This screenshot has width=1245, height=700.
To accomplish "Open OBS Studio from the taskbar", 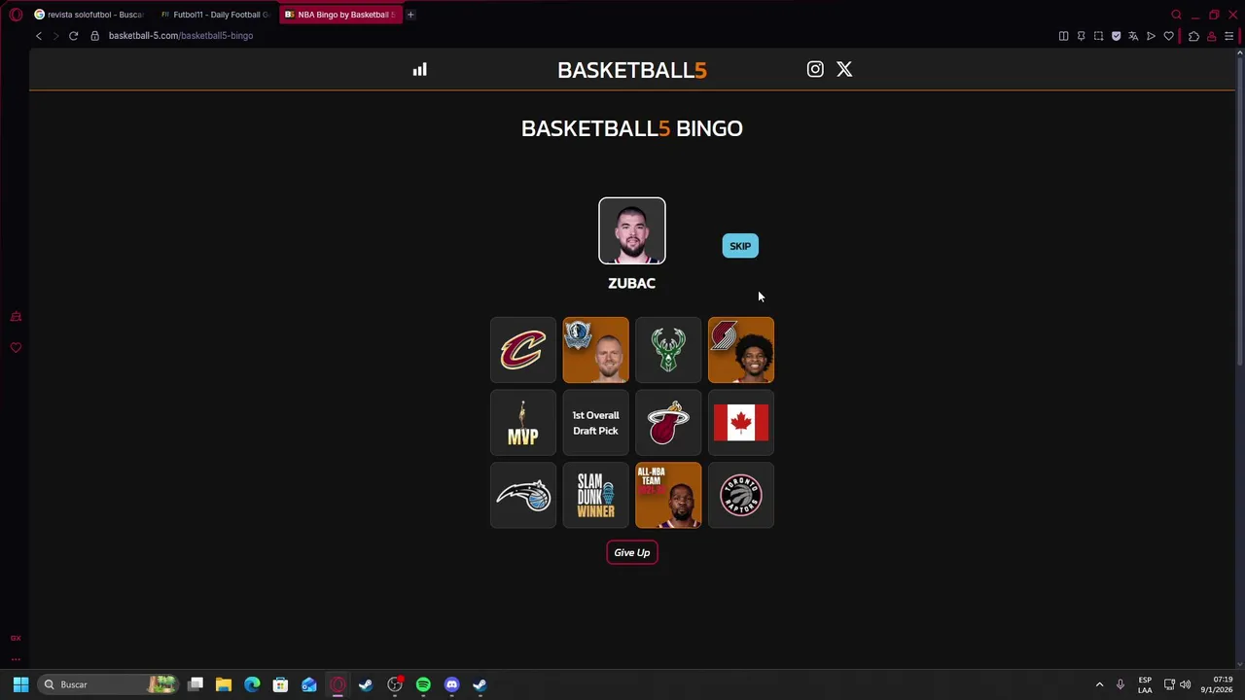I will point(395,684).
